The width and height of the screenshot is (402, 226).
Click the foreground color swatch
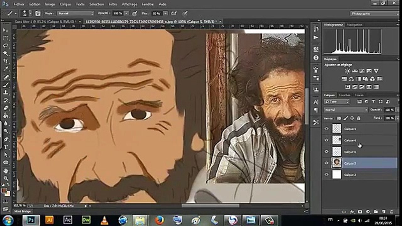click(4, 191)
